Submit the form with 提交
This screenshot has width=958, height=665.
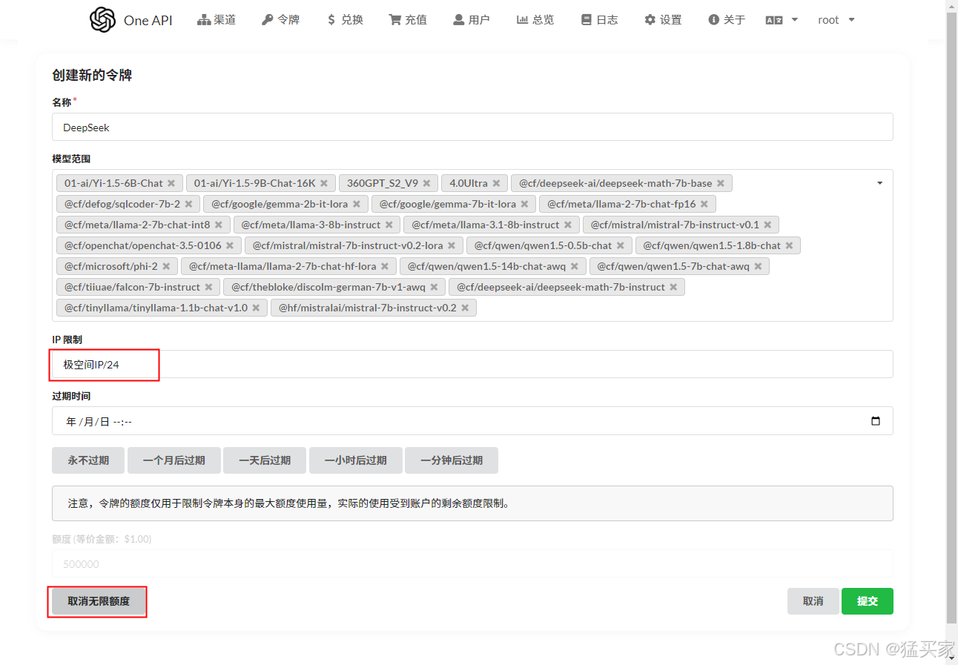click(x=868, y=601)
